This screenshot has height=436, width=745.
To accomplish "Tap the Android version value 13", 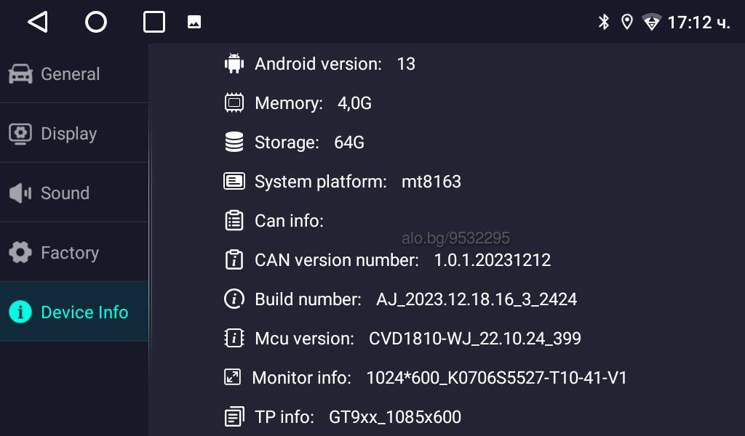I will 406,64.
